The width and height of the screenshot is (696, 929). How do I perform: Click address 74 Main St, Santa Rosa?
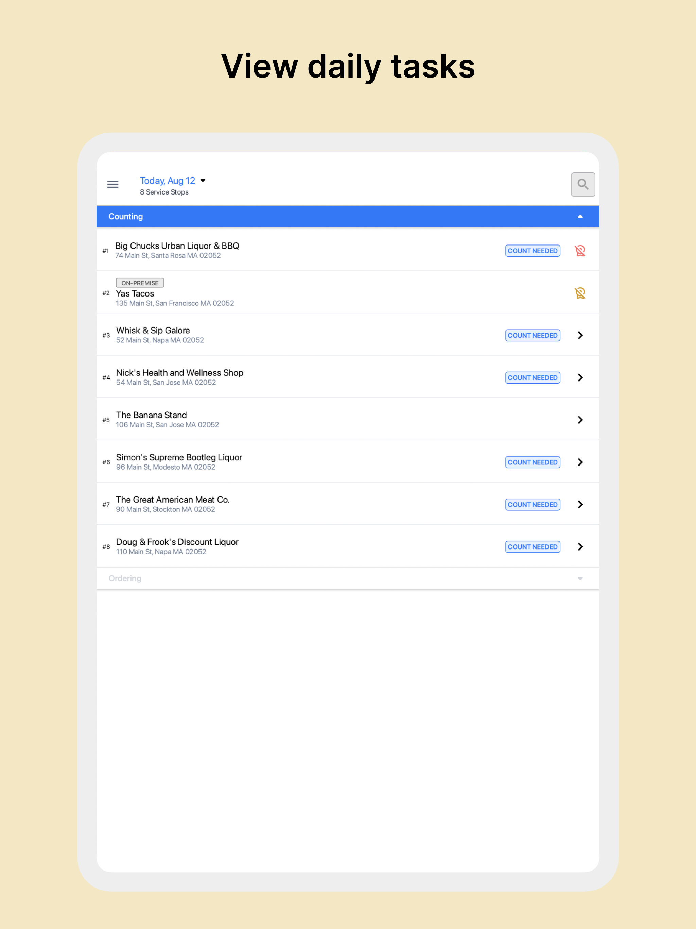pos(168,256)
